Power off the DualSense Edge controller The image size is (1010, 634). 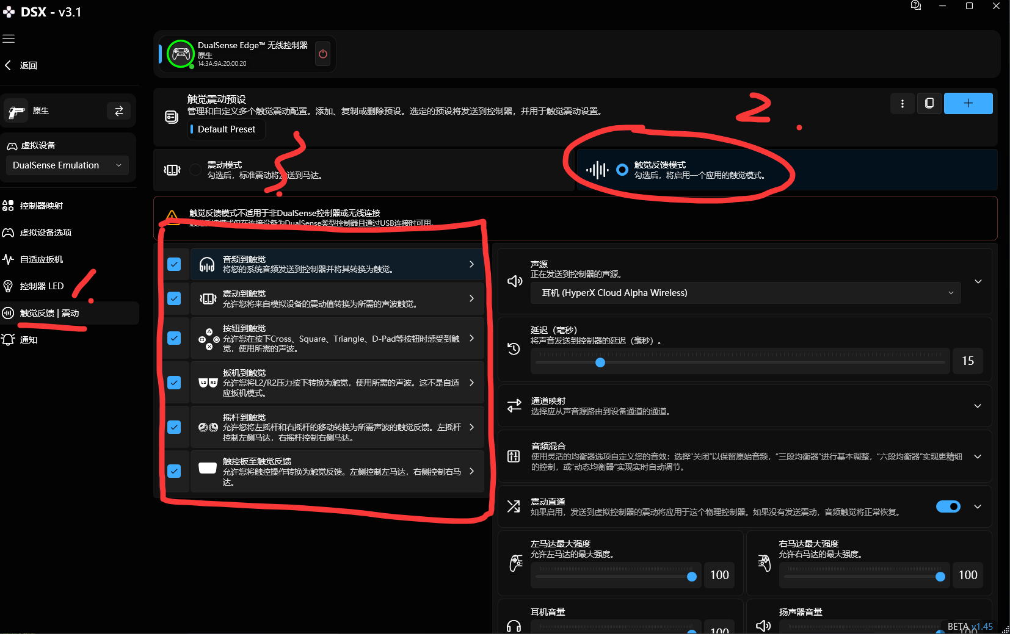tap(323, 54)
